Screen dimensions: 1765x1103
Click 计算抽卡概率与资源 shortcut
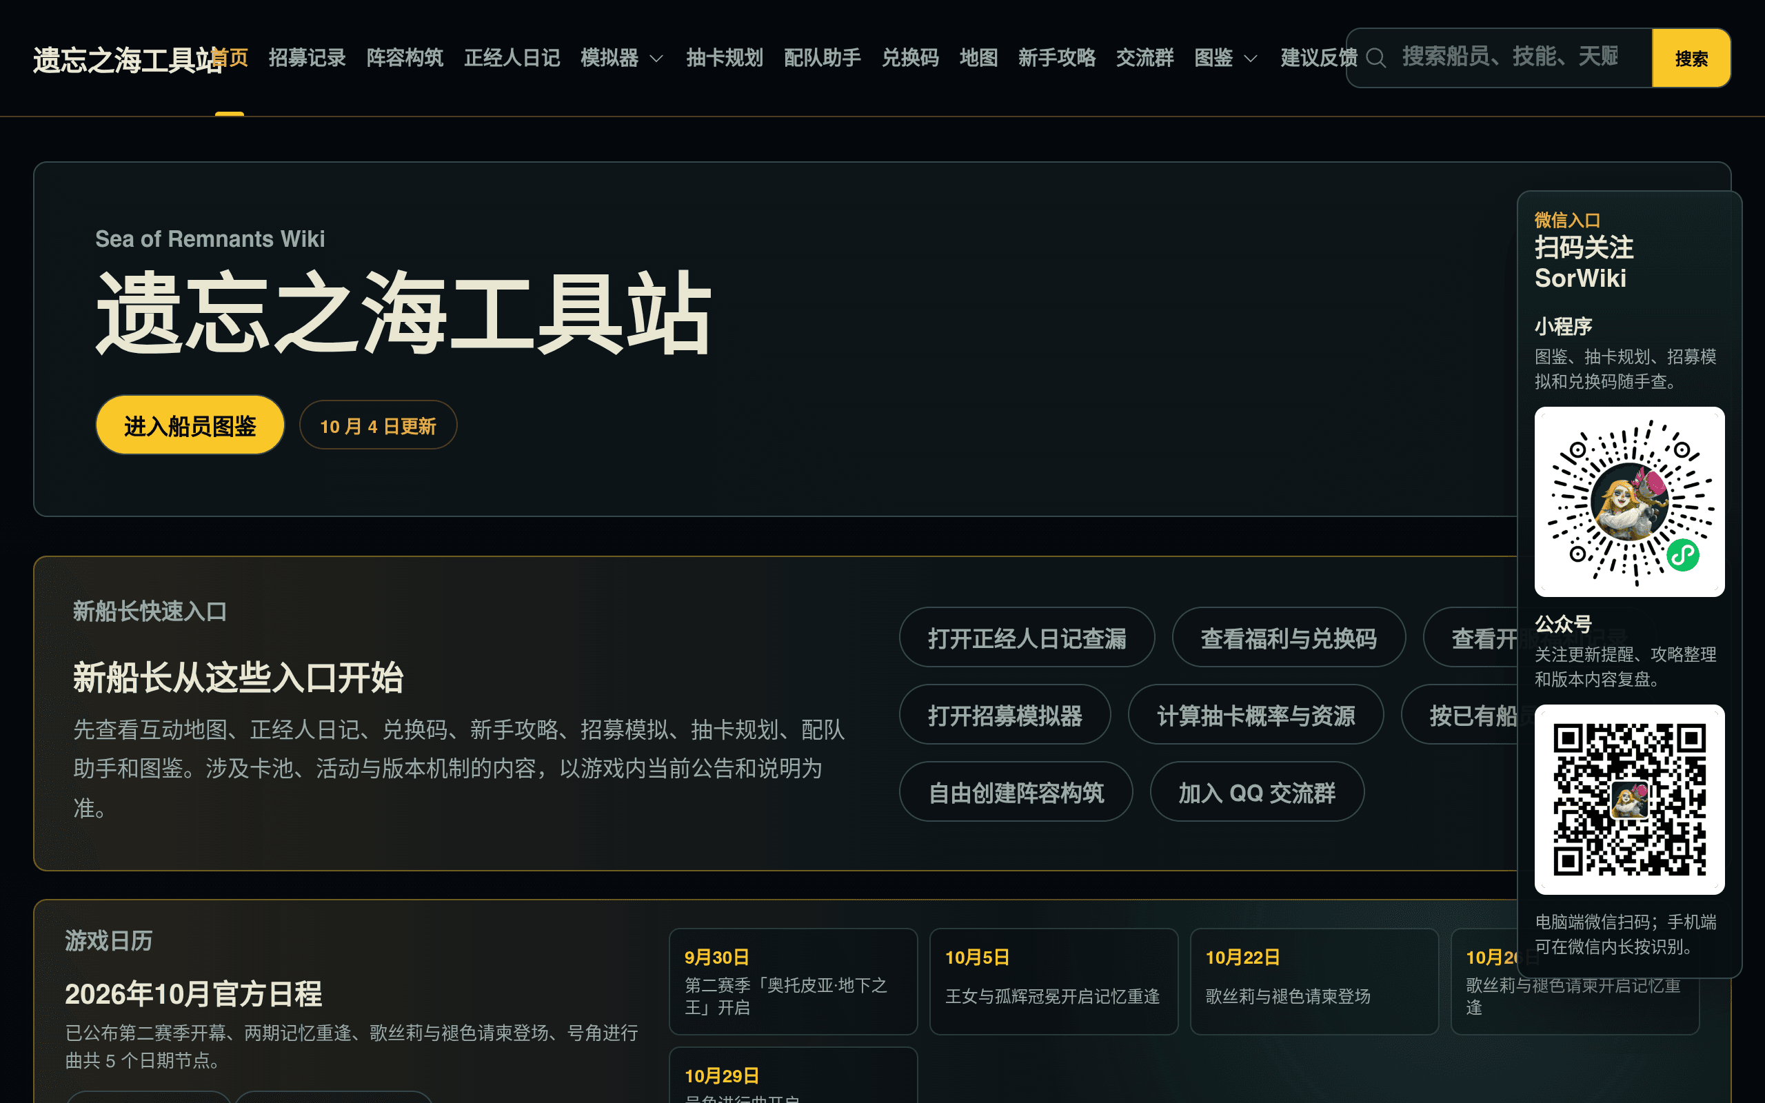[x=1256, y=715]
